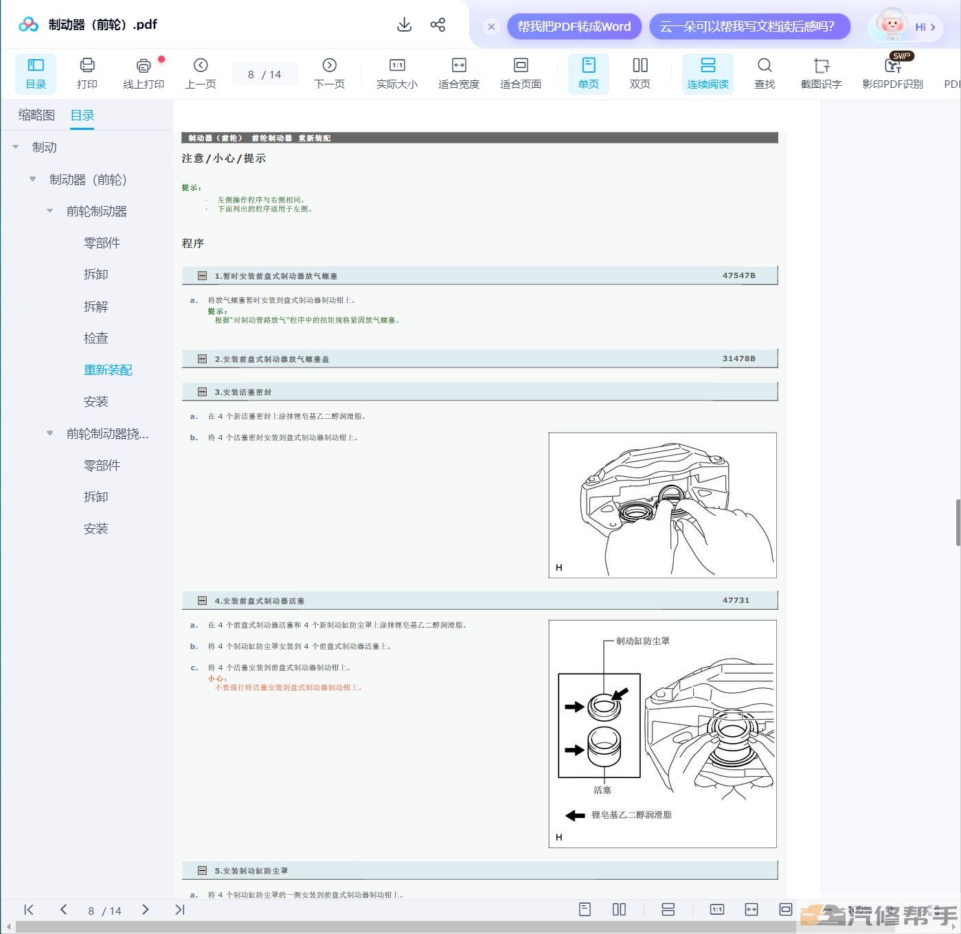The image size is (961, 934).
Task: Open 影印PDF识别 tool
Action: tap(893, 73)
